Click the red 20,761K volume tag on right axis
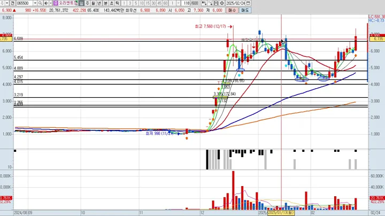Image resolution: width=385 pixels, height=216 pixels. coord(377,198)
